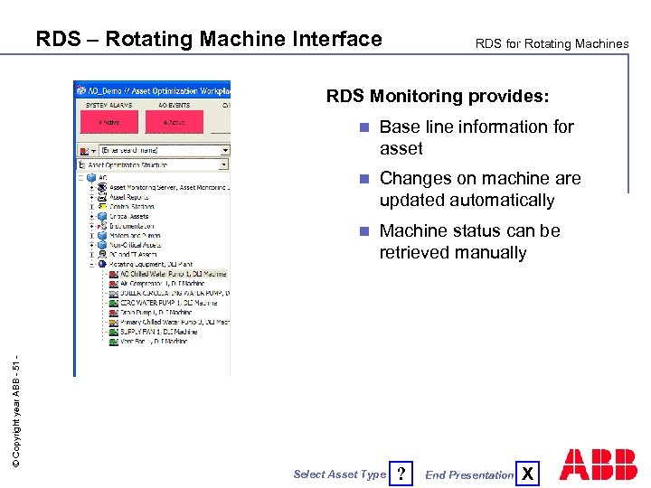The height and width of the screenshot is (488, 651).
Task: Click the System Alarms red Active button
Action: [x=109, y=122]
